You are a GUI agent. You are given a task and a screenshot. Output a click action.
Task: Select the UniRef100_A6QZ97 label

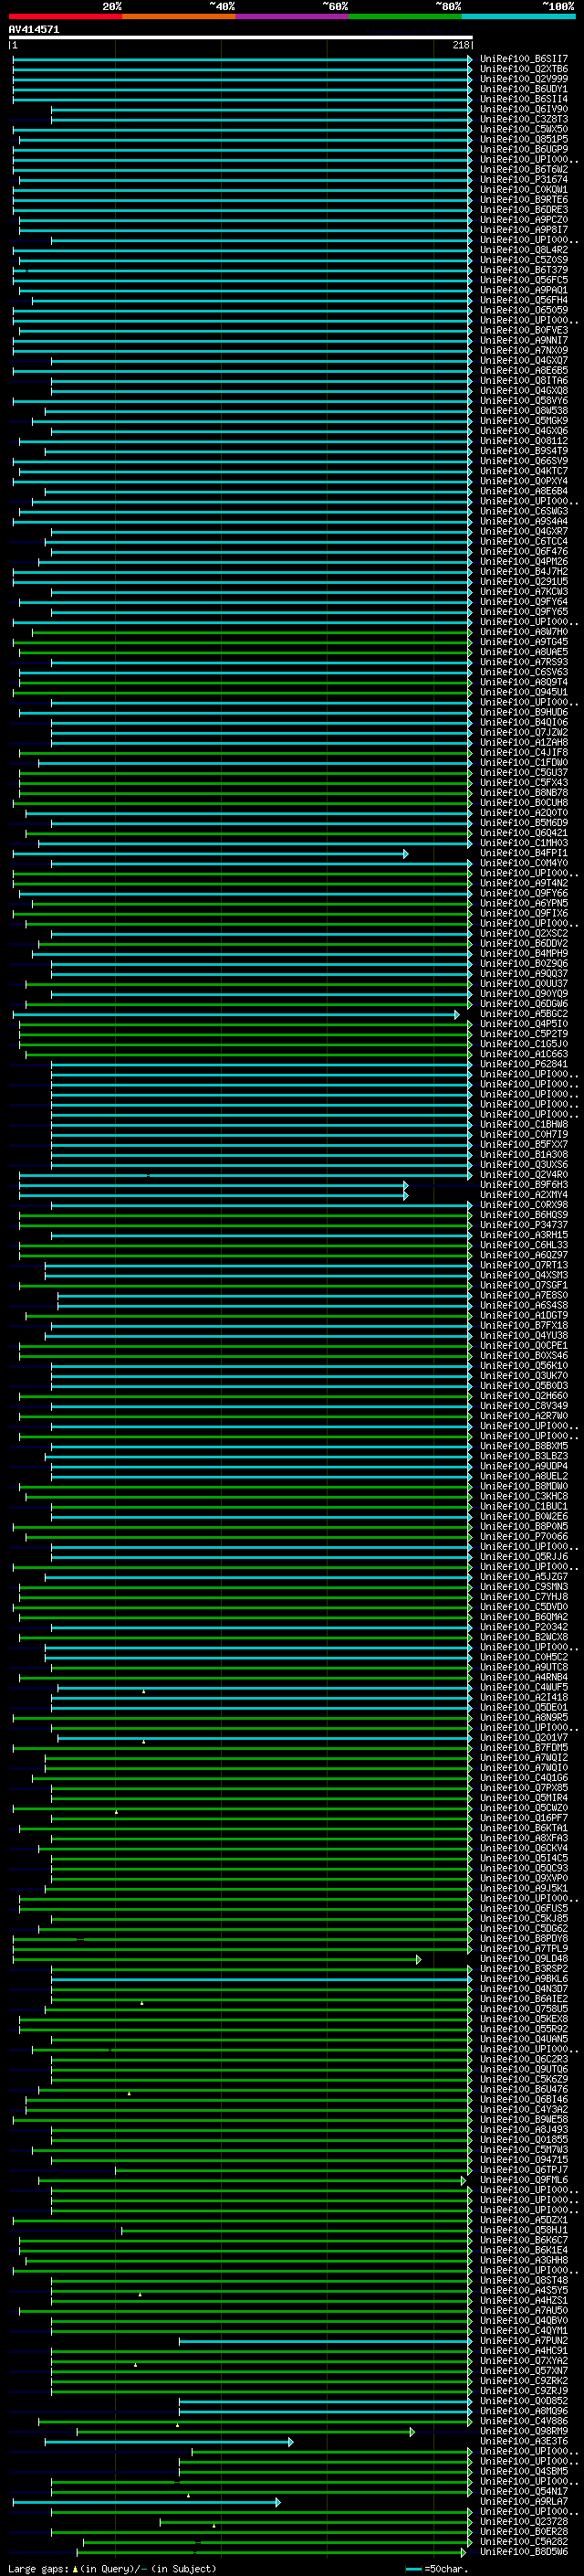pos(524,1255)
